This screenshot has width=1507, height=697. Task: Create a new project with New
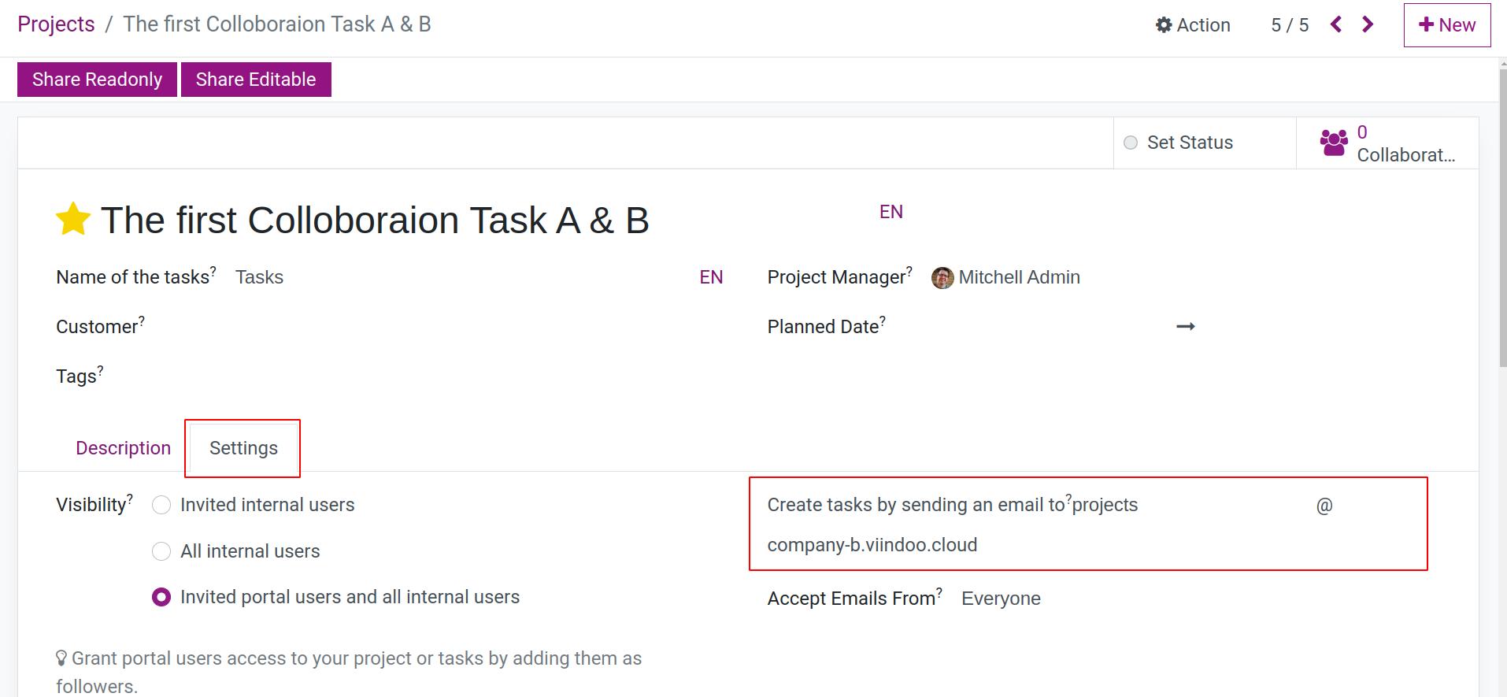click(x=1447, y=25)
